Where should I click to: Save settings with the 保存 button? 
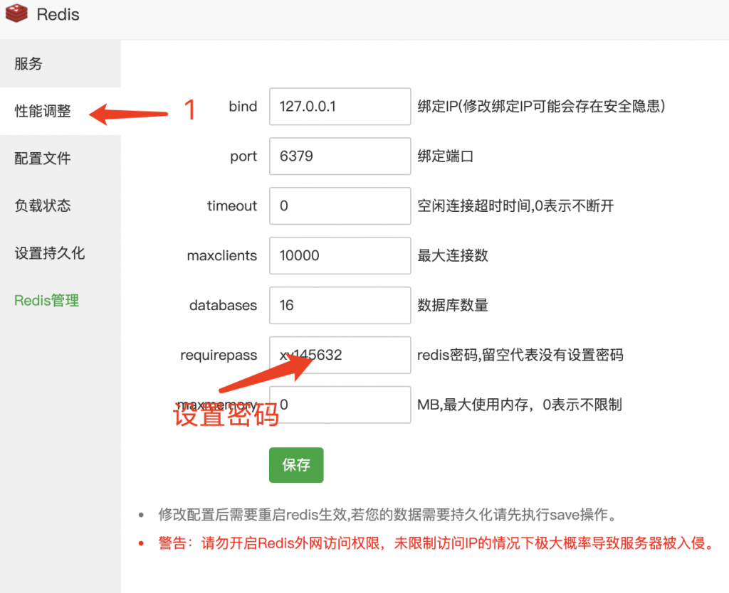point(296,465)
